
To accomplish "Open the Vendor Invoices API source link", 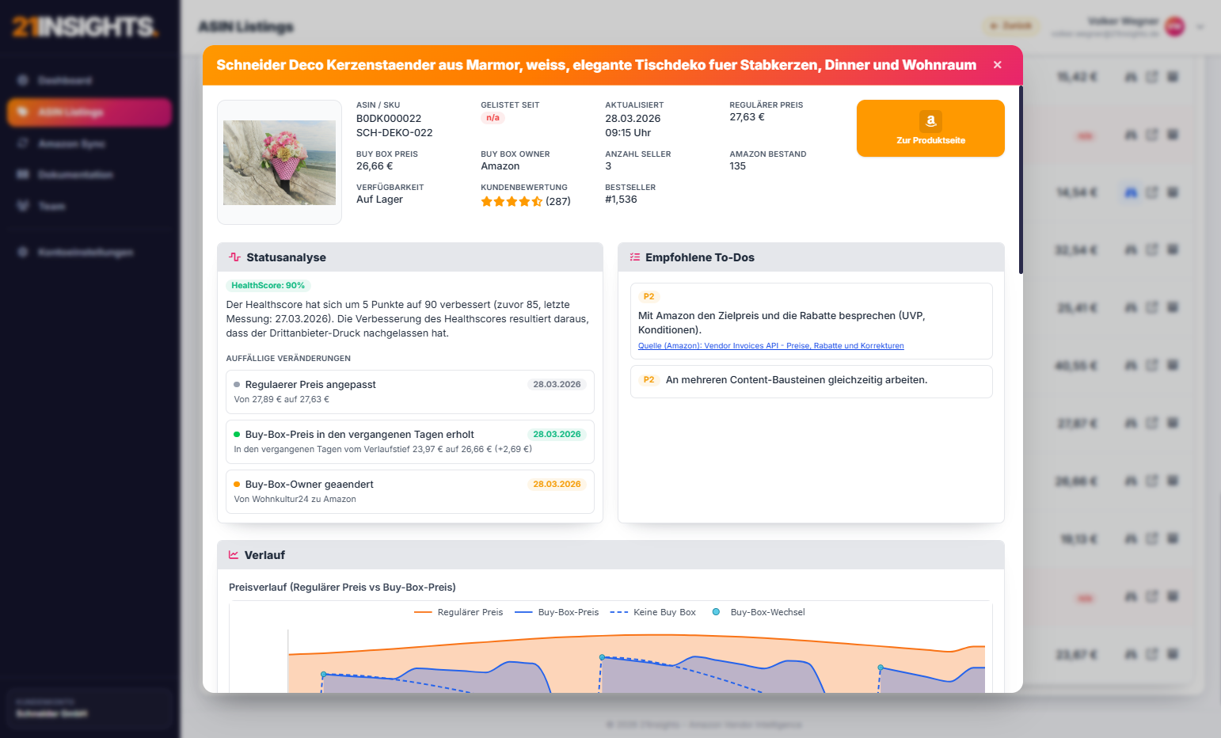I will click(x=770, y=346).
